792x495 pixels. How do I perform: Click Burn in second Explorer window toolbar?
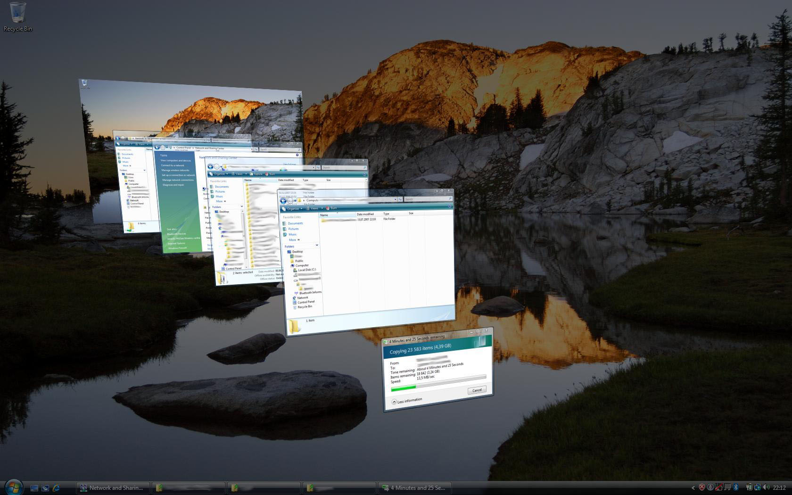270,174
